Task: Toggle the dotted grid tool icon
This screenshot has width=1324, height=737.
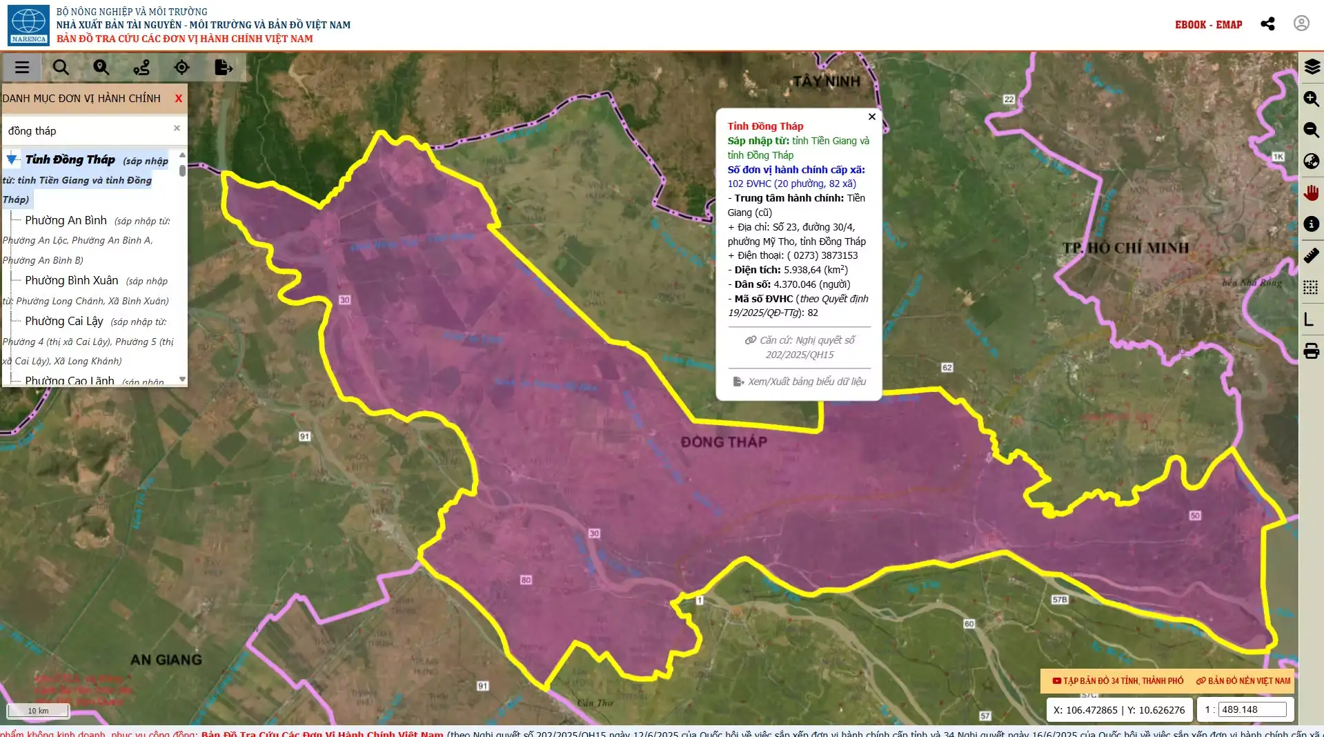Action: (1311, 287)
